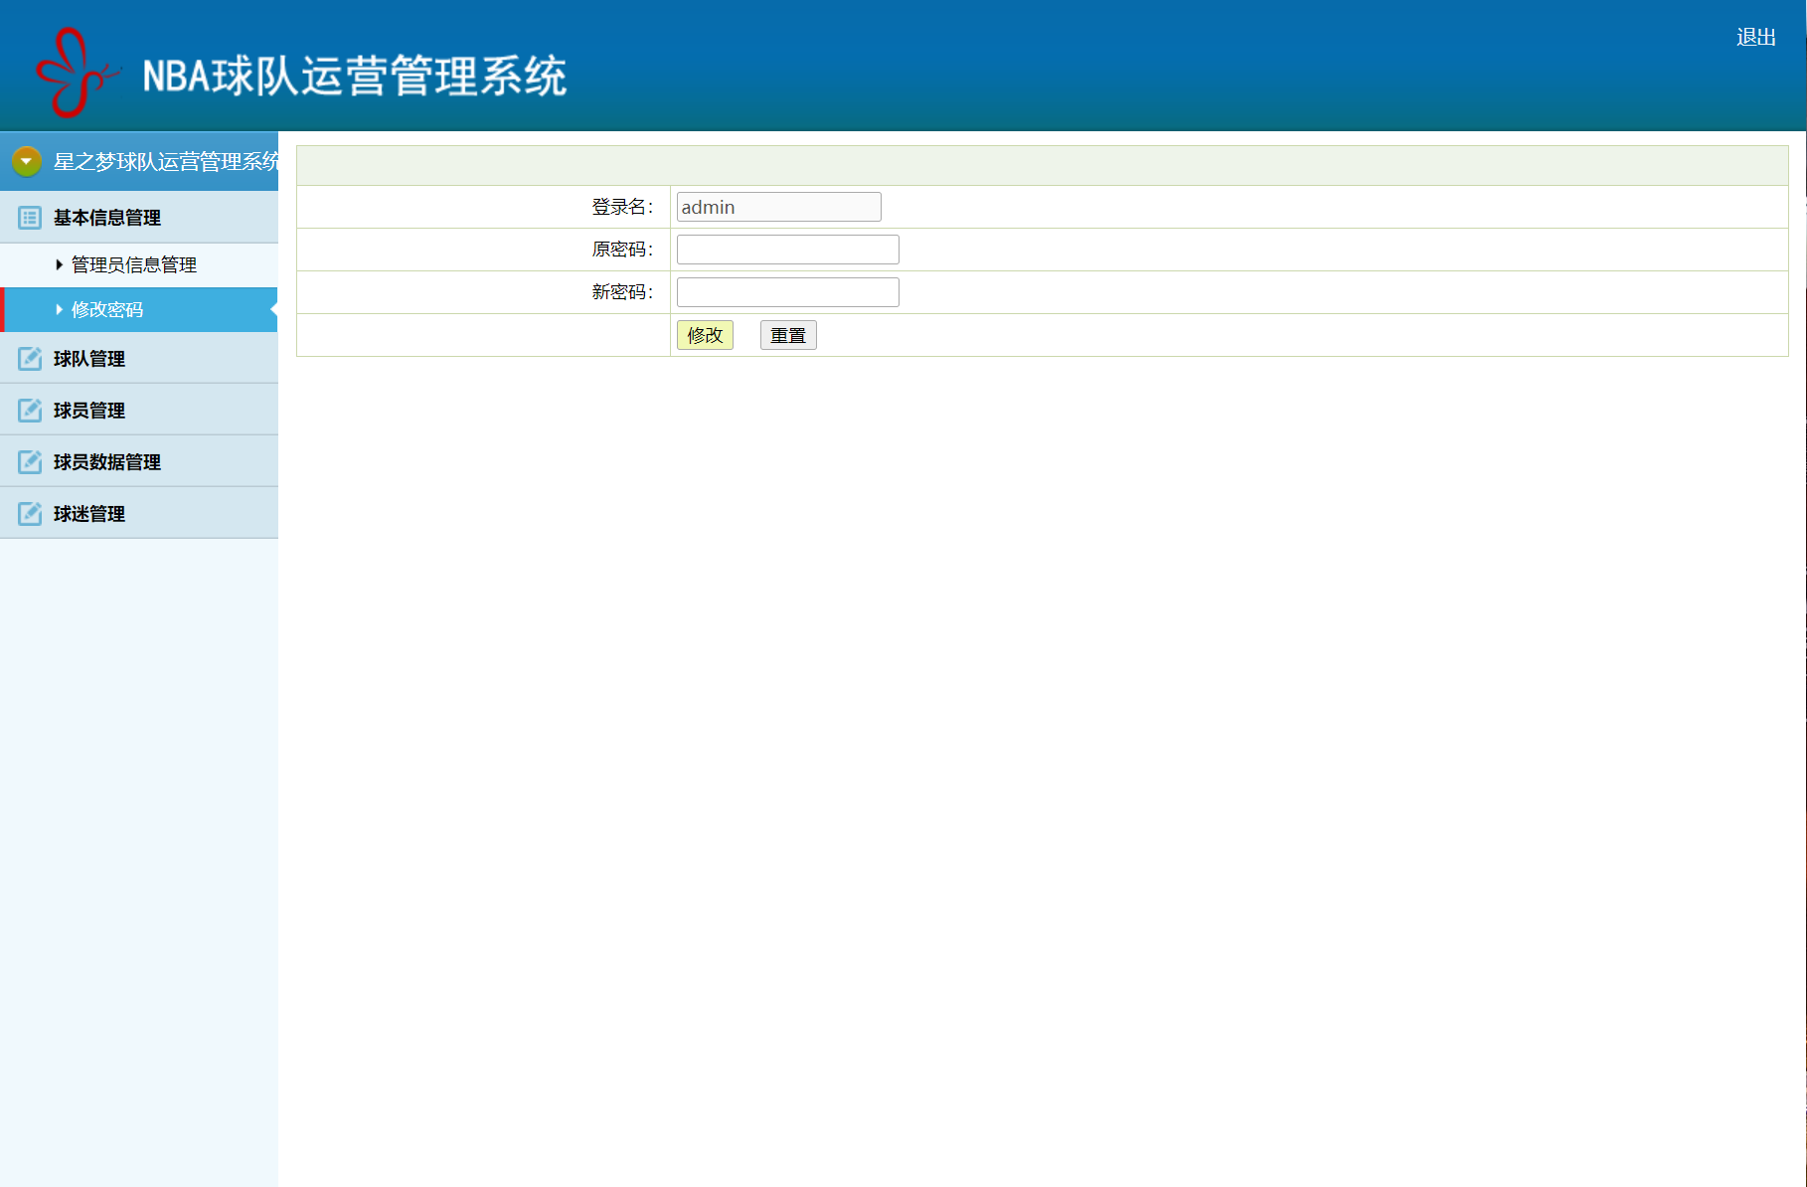This screenshot has width=1807, height=1187.
Task: Open 基本信息管理 menu section
Action: [x=106, y=218]
